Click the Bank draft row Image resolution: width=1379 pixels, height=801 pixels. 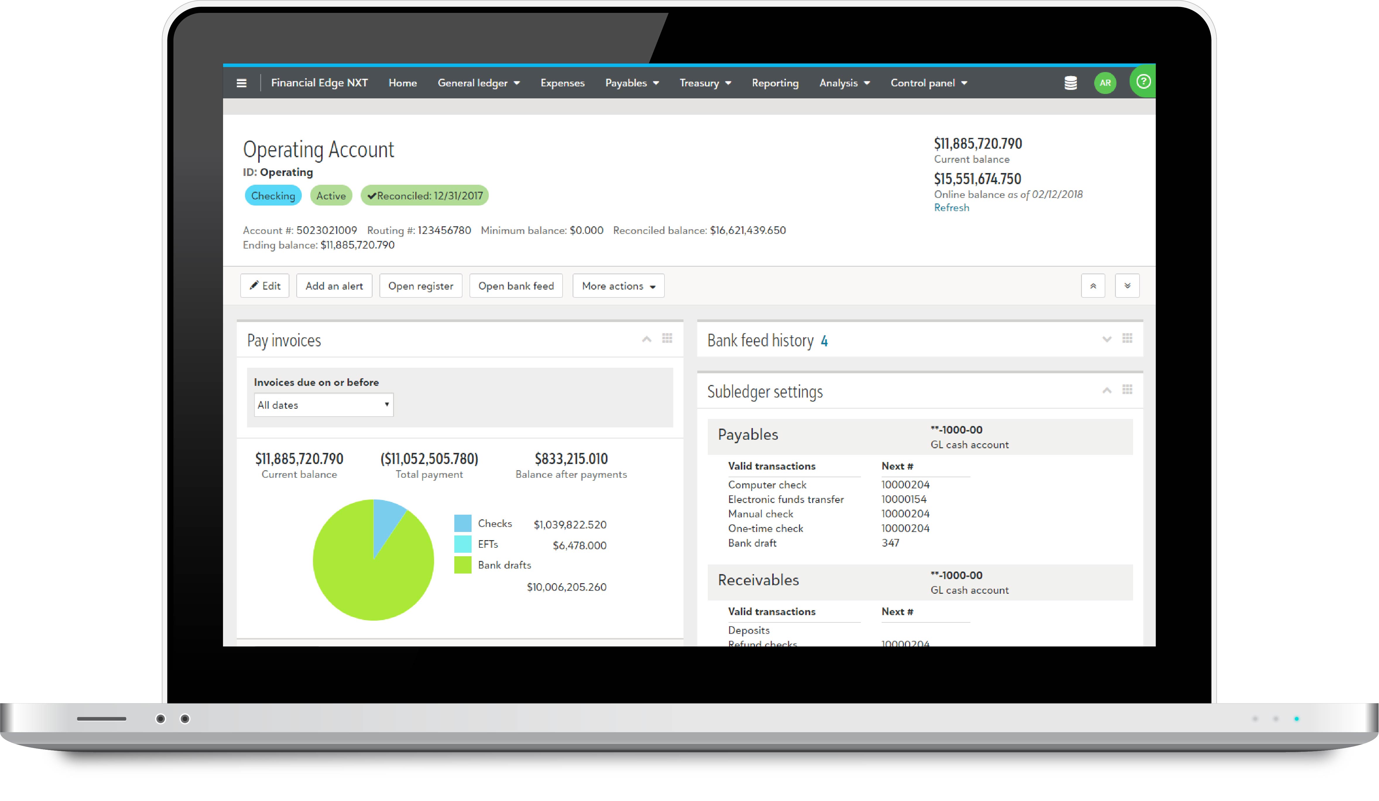[849, 543]
